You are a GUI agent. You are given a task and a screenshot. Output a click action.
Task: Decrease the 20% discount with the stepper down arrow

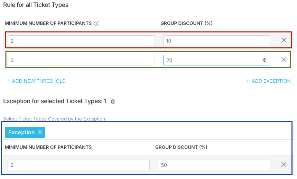[x=264, y=61]
